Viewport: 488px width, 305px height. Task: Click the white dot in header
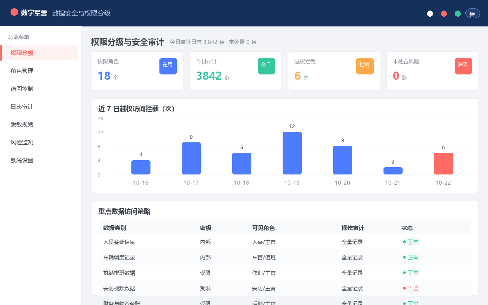(430, 13)
